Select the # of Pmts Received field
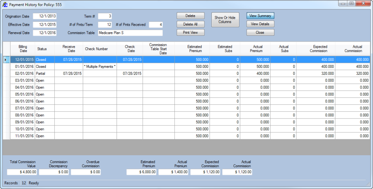 pyautogui.click(x=155, y=24)
